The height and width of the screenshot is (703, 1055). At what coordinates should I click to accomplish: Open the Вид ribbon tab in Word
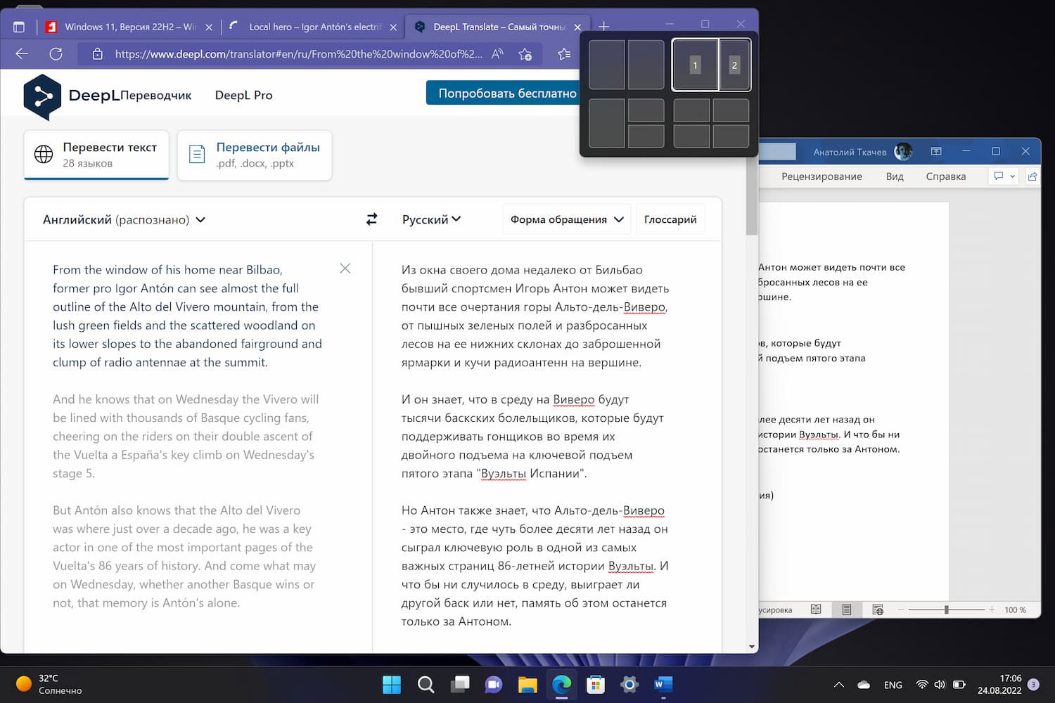(x=895, y=176)
